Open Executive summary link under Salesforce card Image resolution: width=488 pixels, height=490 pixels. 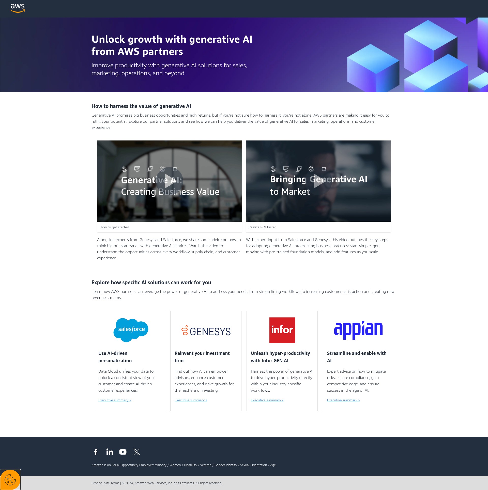click(x=115, y=400)
